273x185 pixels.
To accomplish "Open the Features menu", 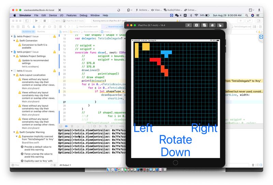I will [x=71, y=15].
